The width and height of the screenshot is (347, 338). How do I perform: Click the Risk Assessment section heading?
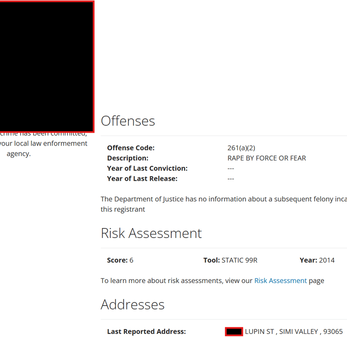pyautogui.click(x=151, y=233)
